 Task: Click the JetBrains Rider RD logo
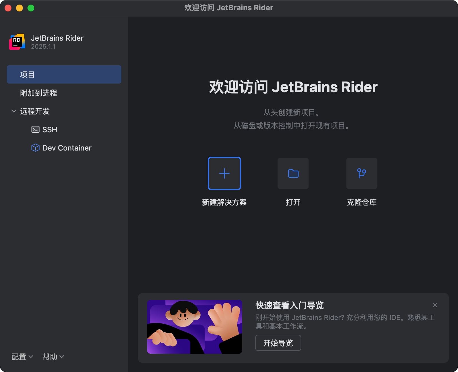17,42
